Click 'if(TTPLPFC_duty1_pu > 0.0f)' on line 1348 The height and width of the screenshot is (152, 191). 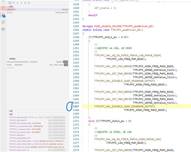pyautogui.click(x=109, y=37)
